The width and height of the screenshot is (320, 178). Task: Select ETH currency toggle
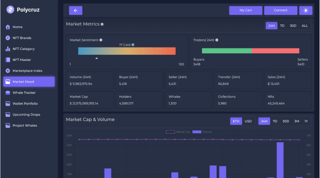click(x=236, y=121)
